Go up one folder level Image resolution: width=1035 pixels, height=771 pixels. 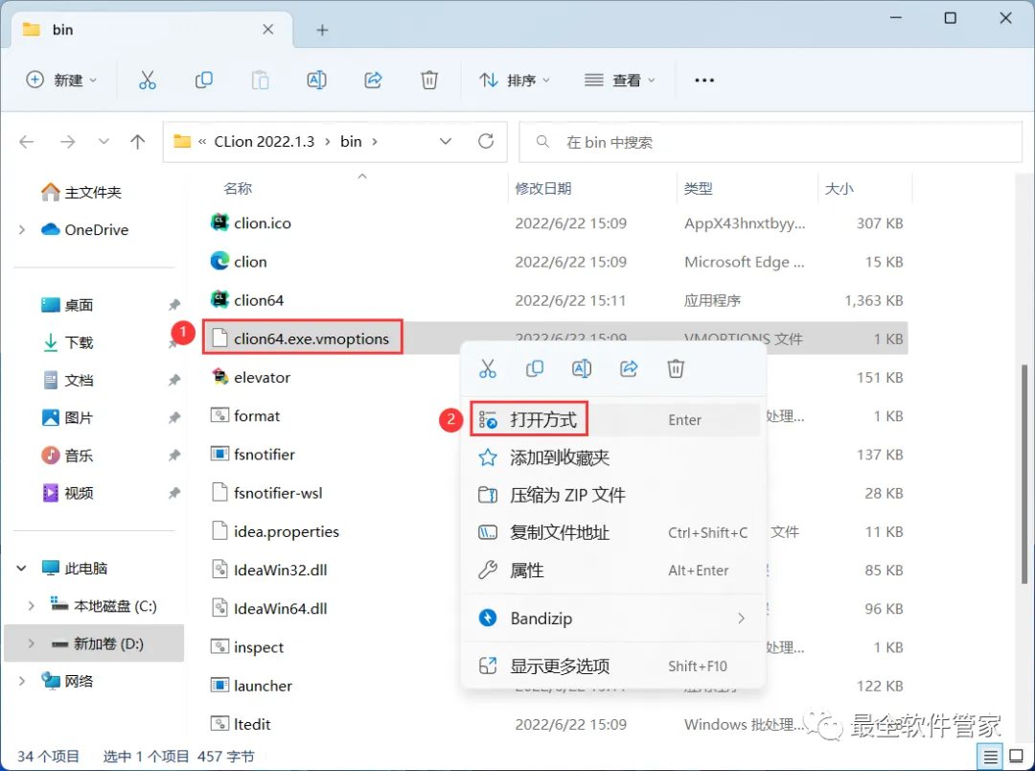coord(137,141)
